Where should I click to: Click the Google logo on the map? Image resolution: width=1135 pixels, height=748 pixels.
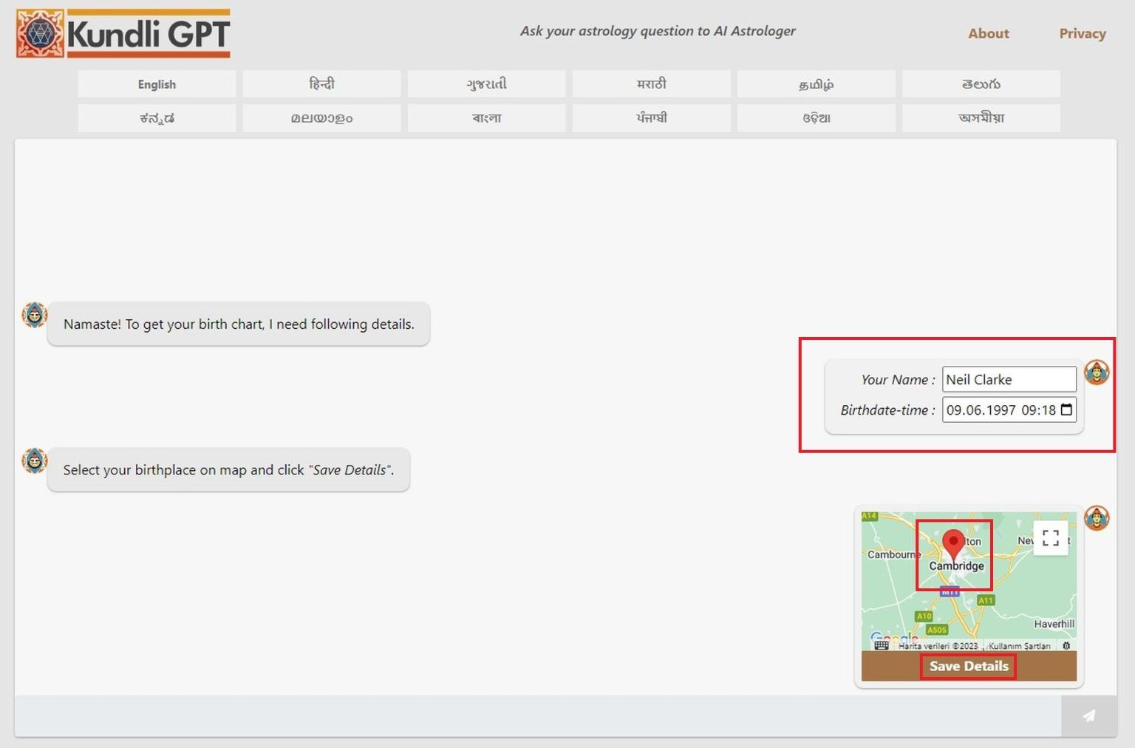click(x=894, y=637)
